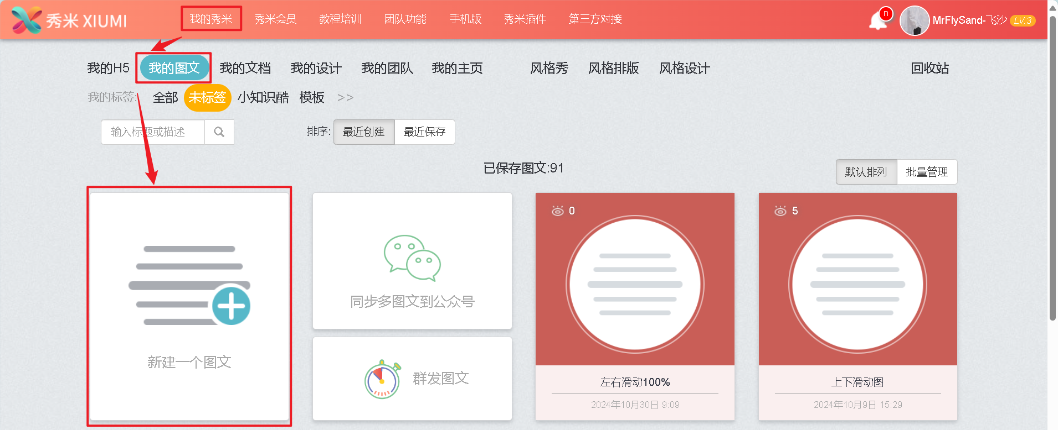Filter by the 全部 tag
This screenshot has width=1058, height=430.
166,98
